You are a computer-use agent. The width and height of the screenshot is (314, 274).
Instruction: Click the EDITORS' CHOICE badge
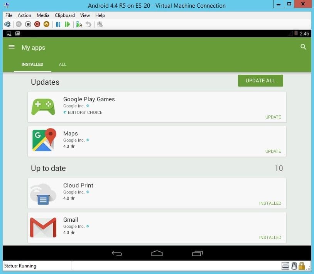[x=83, y=112]
